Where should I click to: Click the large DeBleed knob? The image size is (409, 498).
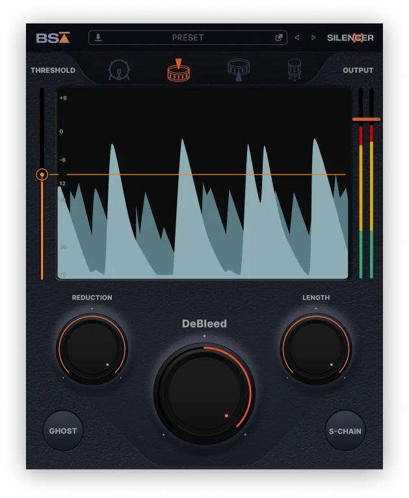[204, 393]
